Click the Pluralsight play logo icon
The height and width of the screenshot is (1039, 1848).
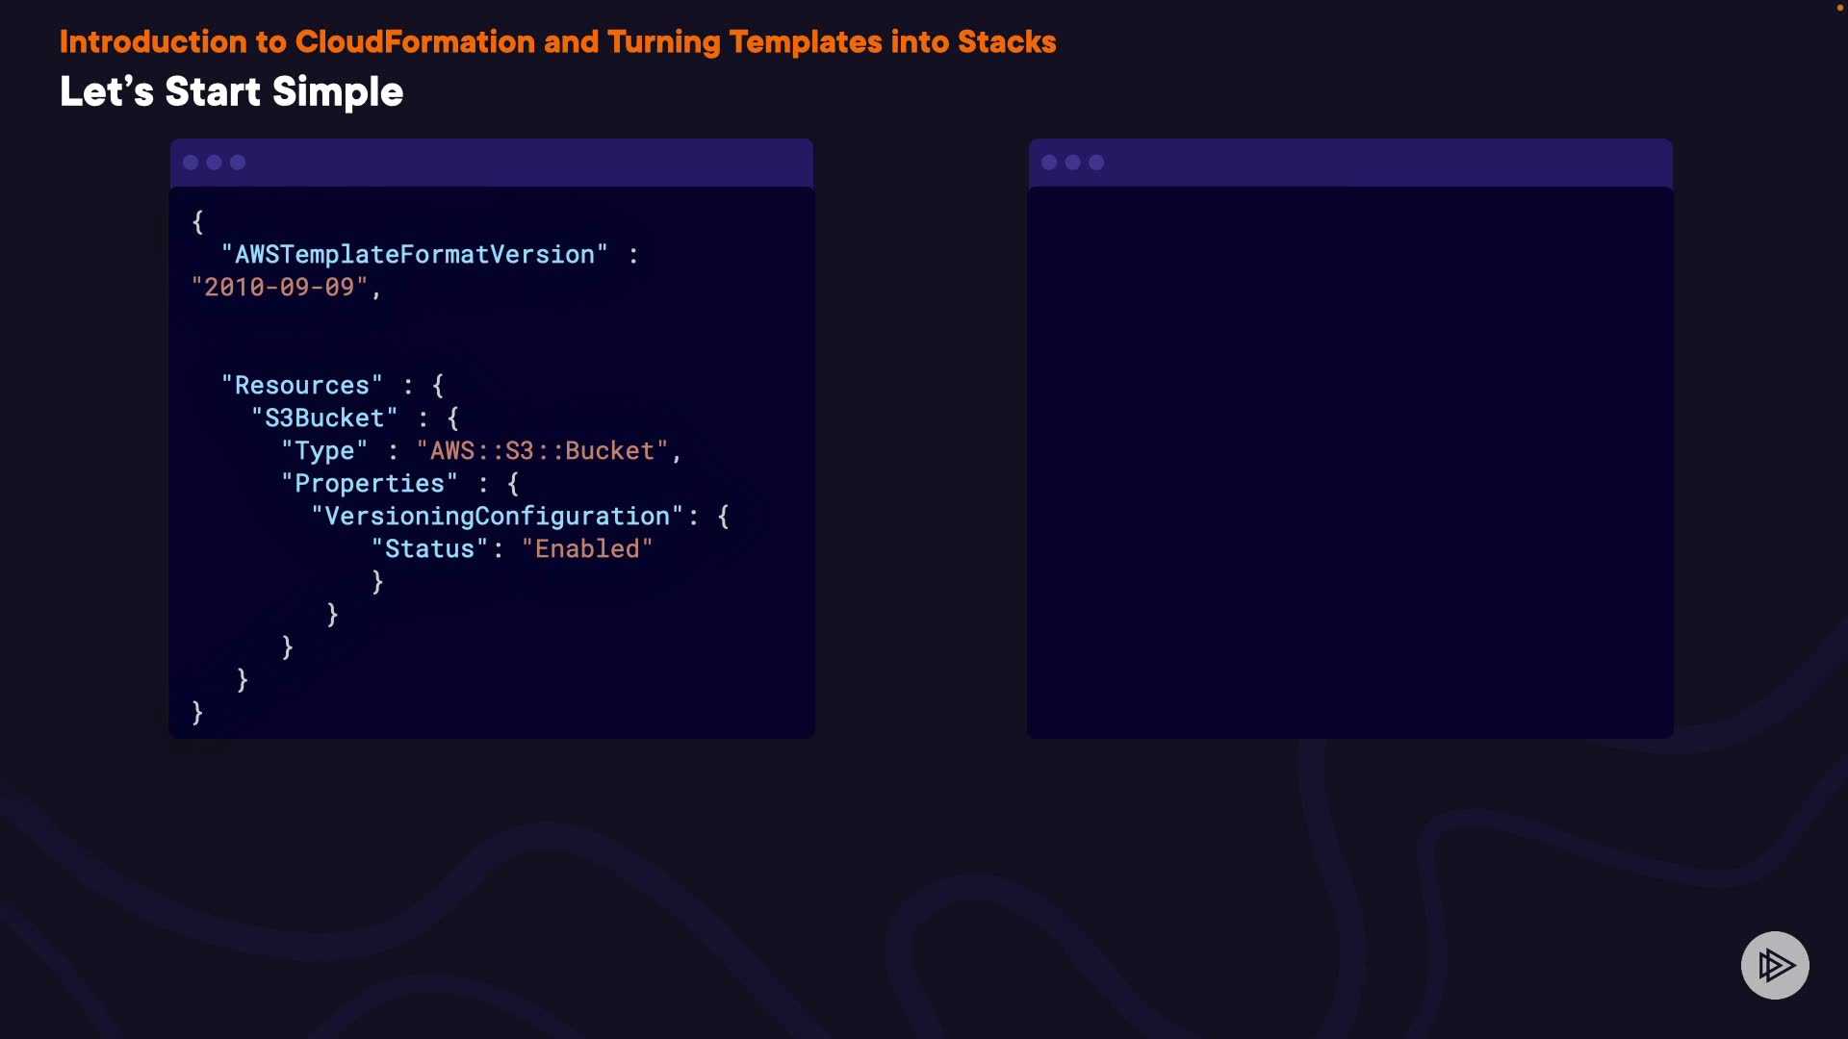pyautogui.click(x=1774, y=965)
